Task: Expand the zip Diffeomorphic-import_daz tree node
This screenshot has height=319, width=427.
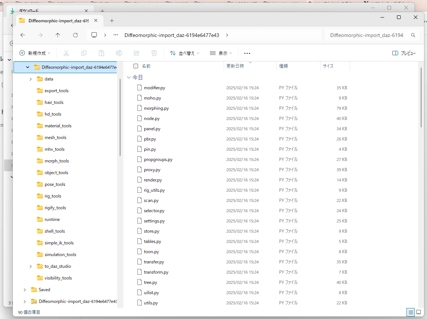Action: tap(25, 301)
